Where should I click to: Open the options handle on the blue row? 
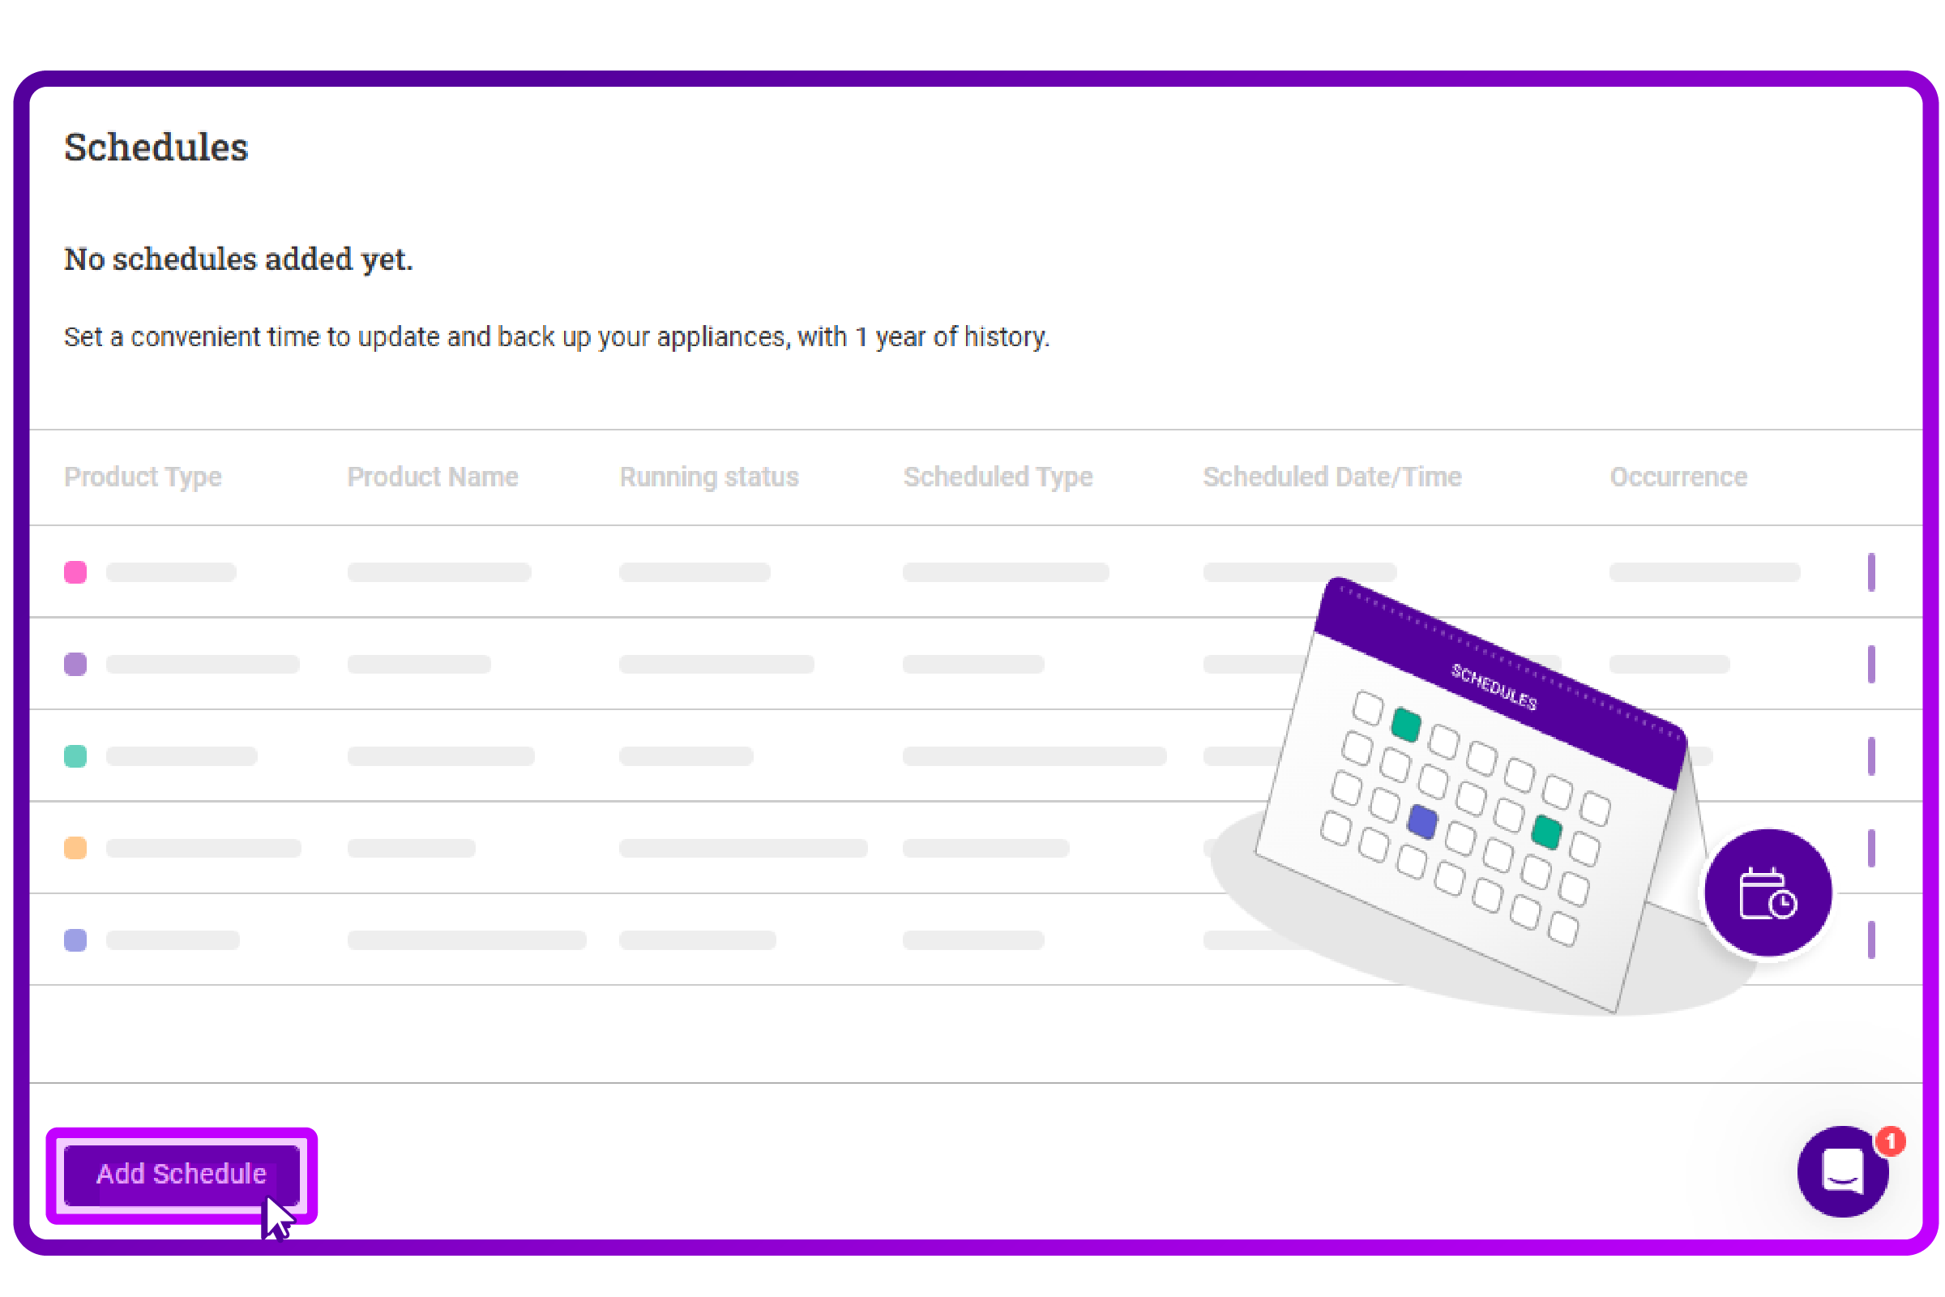click(x=1870, y=940)
